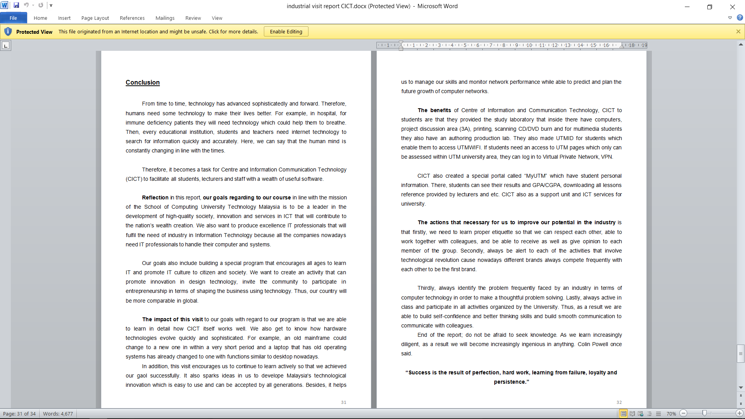Switch to Outline view
Image resolution: width=745 pixels, height=419 pixels.
pyautogui.click(x=650, y=414)
